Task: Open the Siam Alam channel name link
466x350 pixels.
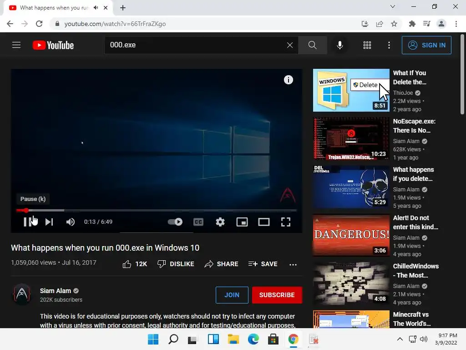Action: 55,291
